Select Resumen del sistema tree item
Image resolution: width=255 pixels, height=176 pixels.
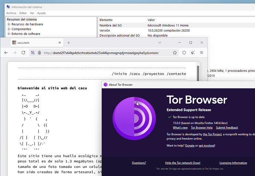tap(22, 20)
